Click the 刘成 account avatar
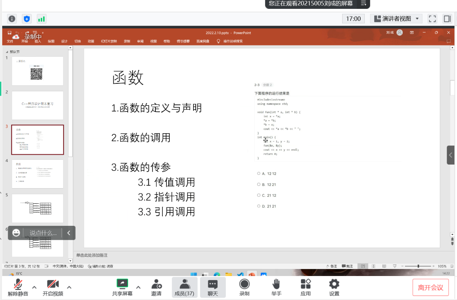The image size is (457, 300). pos(399,32)
